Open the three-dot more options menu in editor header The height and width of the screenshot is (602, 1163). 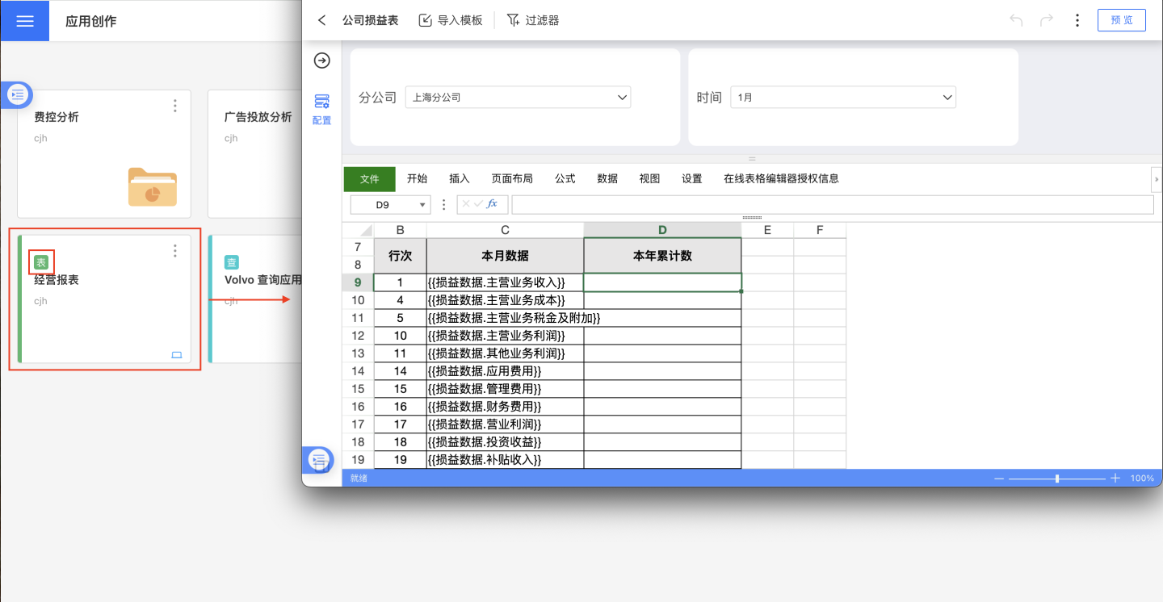click(1077, 20)
